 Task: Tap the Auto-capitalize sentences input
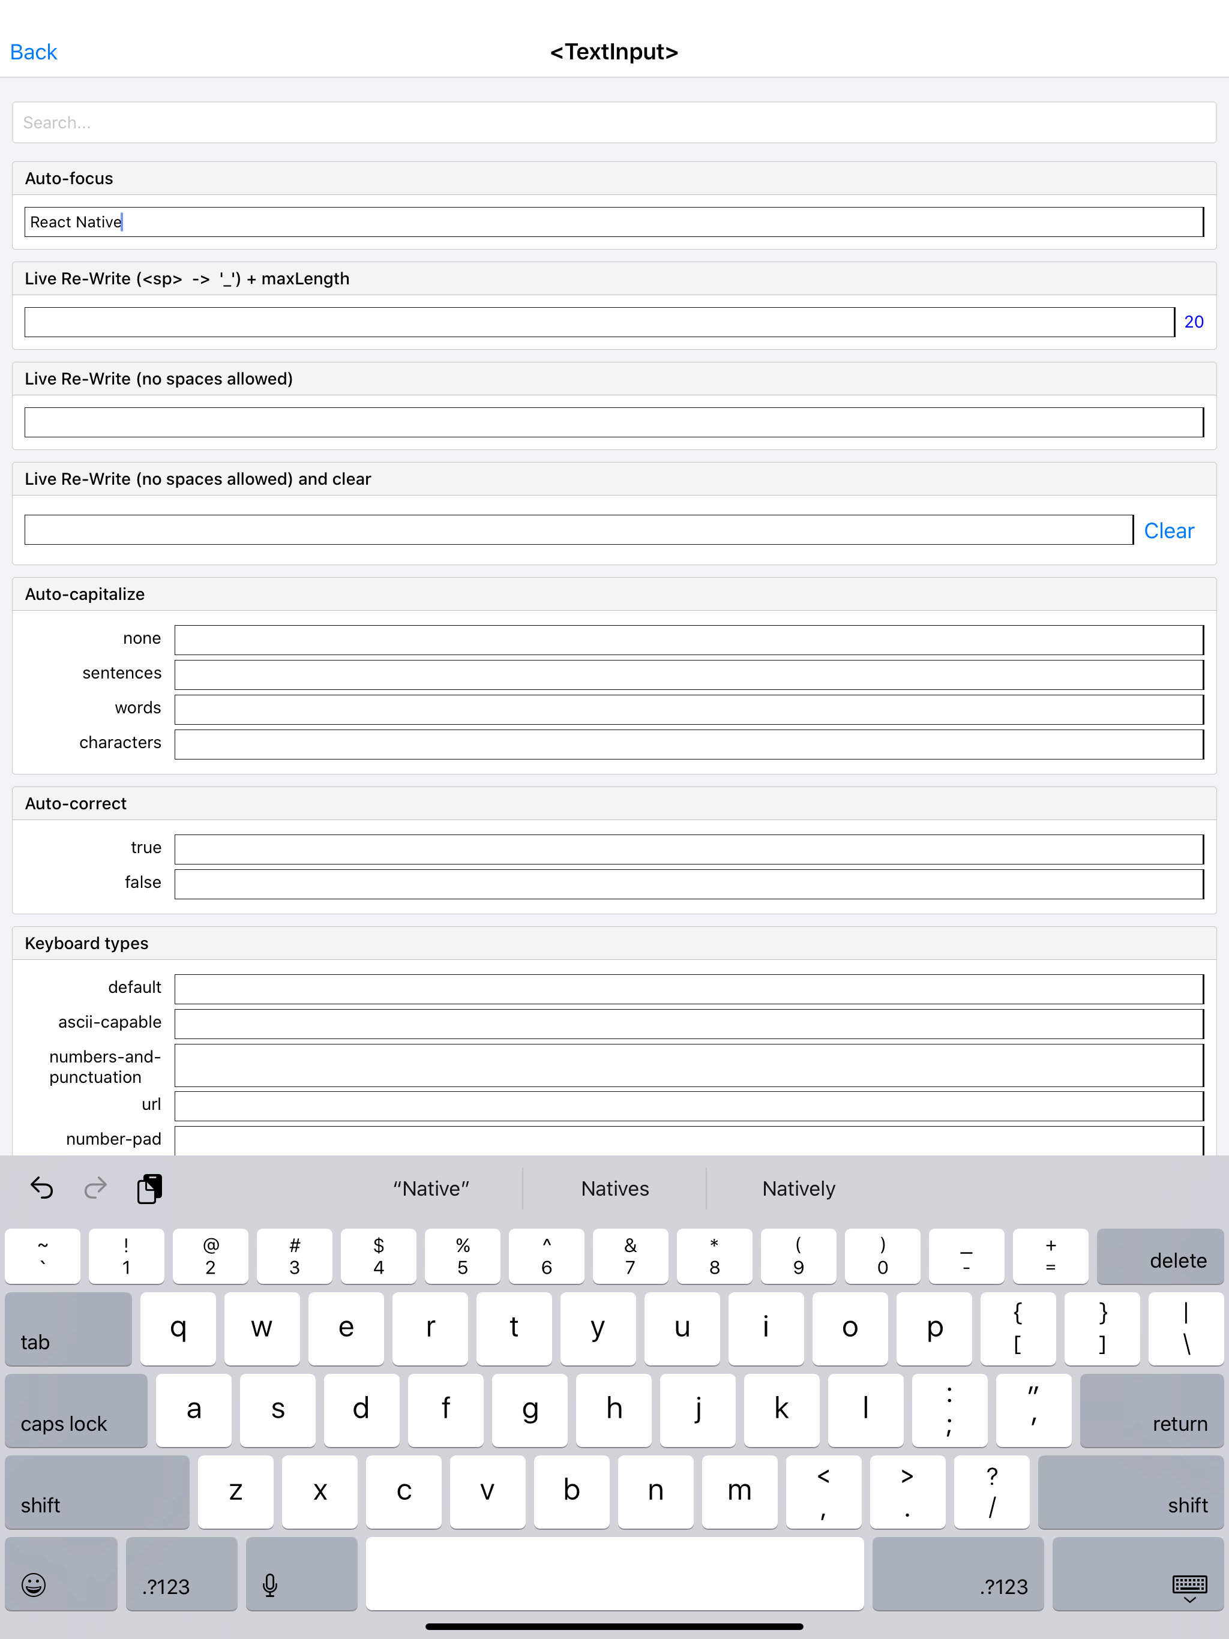(688, 674)
